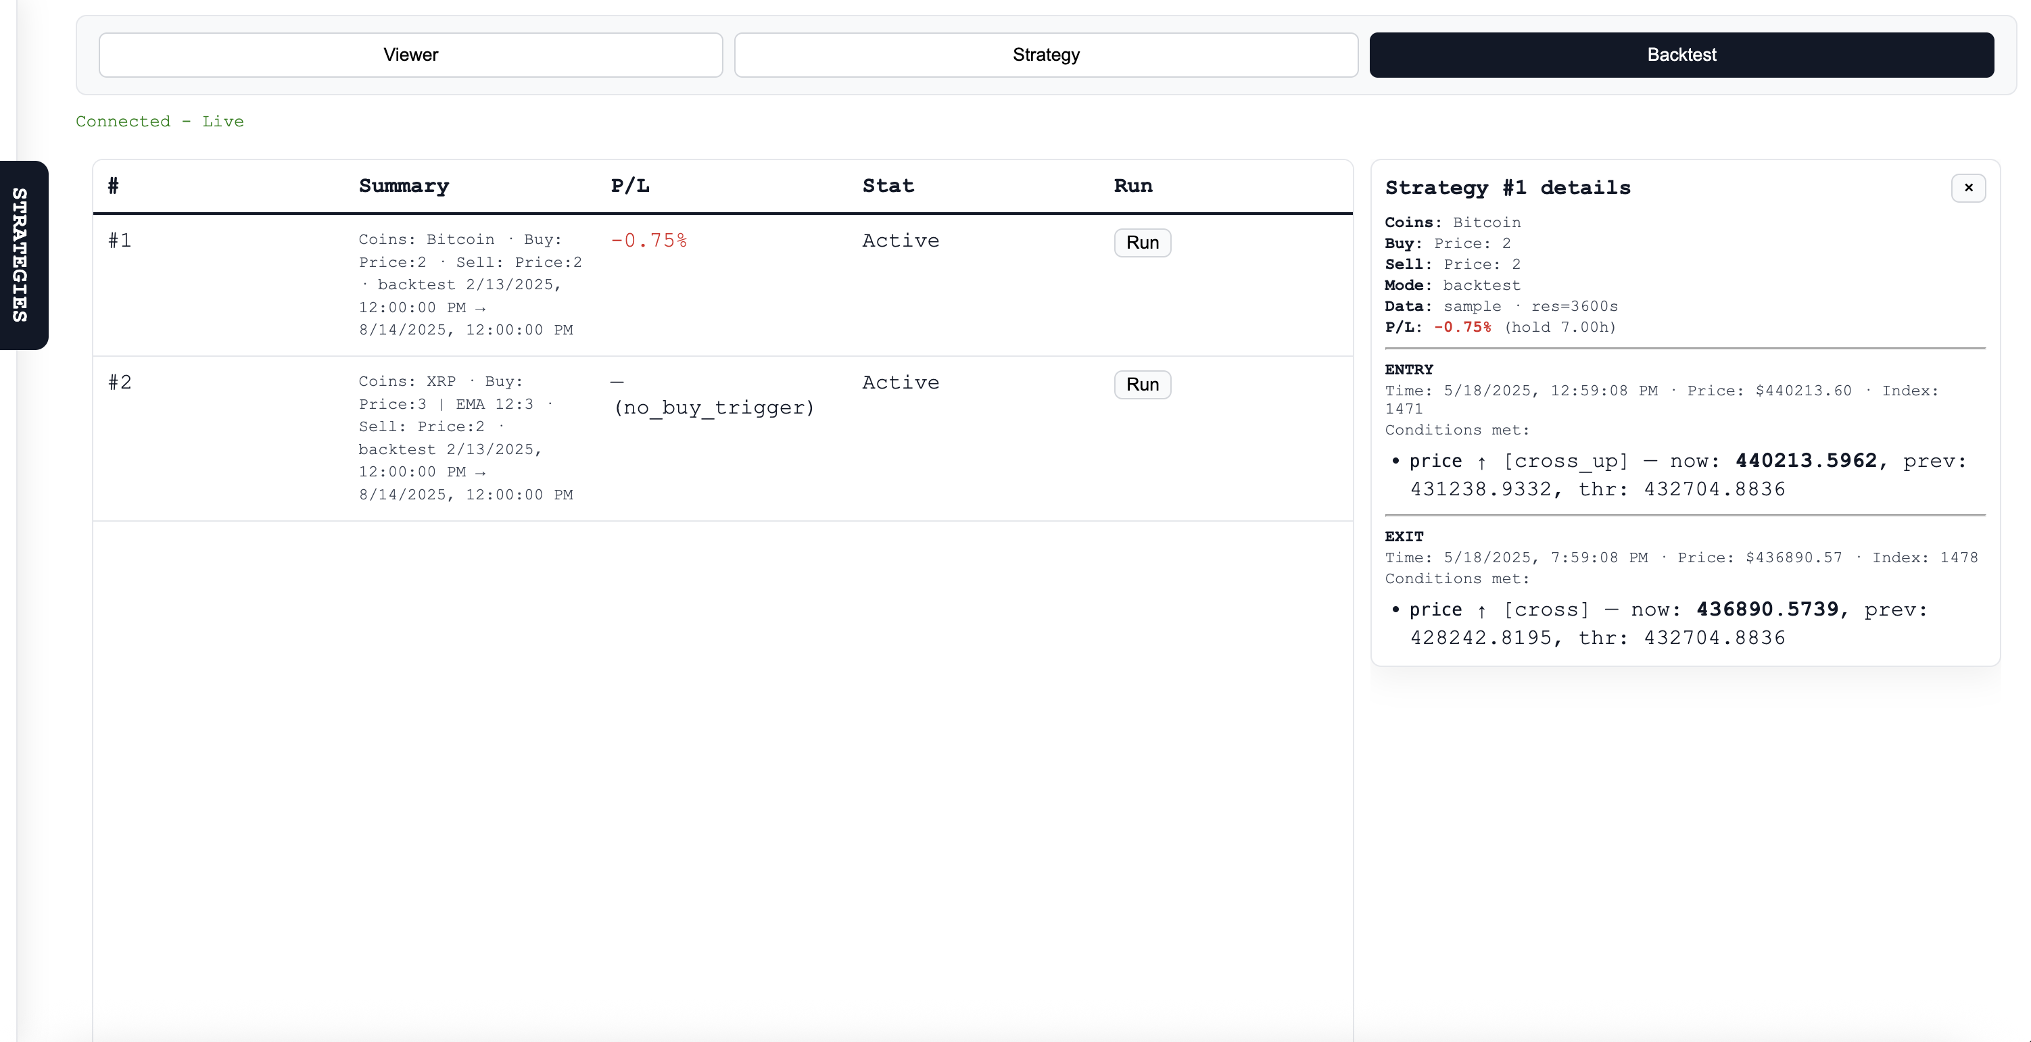Click the P/L column header

click(629, 186)
